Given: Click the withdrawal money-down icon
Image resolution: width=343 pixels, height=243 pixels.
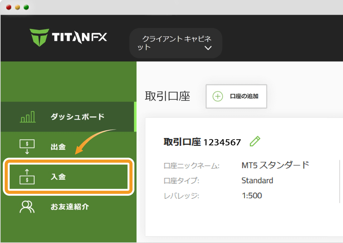Looking at the screenshot, I should 27,147.
